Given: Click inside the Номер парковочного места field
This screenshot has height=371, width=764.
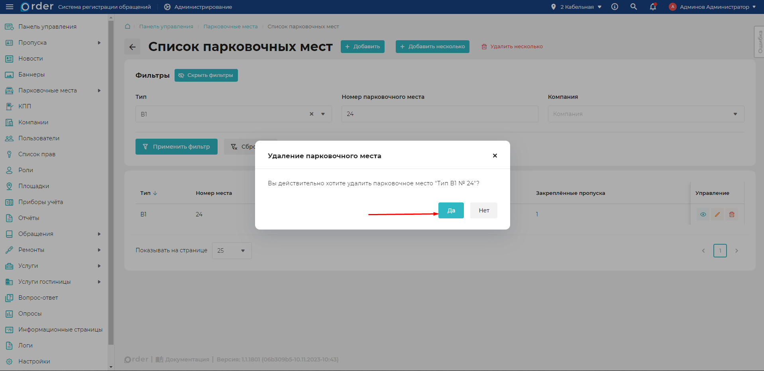Looking at the screenshot, I should [x=440, y=114].
